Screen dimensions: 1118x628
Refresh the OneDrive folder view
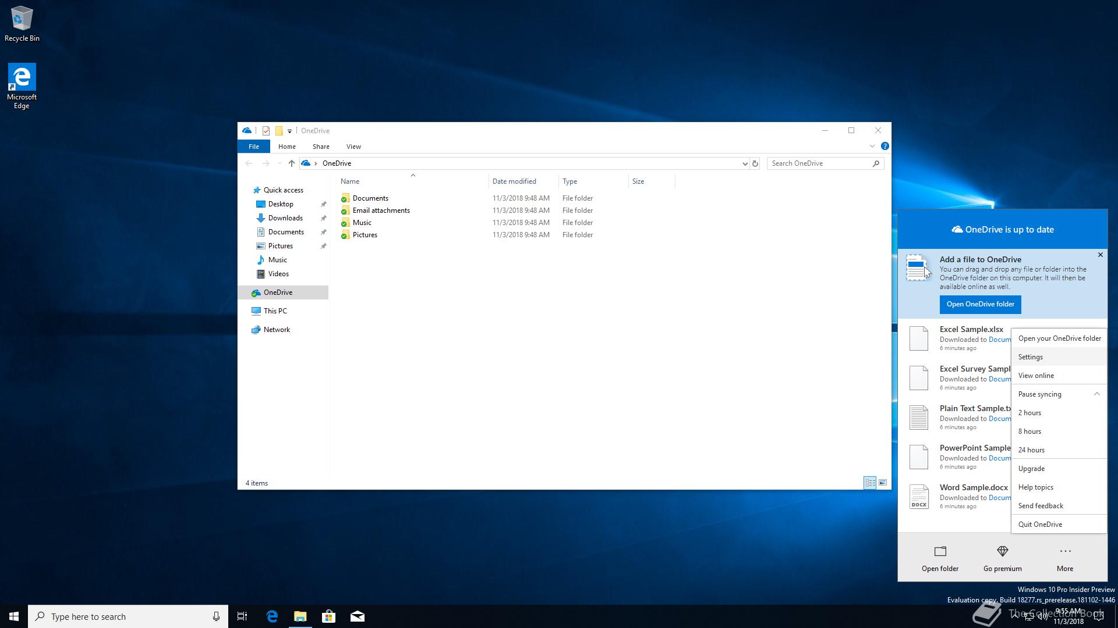pos(755,163)
